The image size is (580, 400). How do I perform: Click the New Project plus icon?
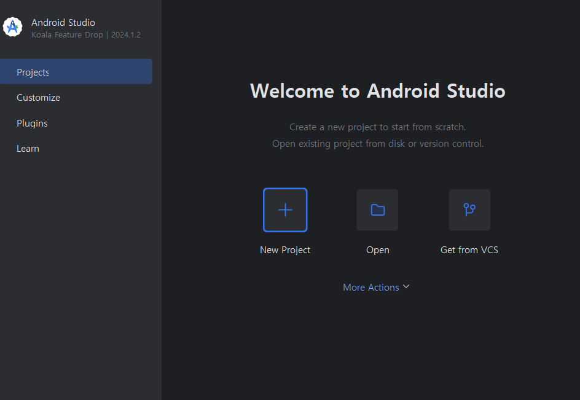(285, 210)
